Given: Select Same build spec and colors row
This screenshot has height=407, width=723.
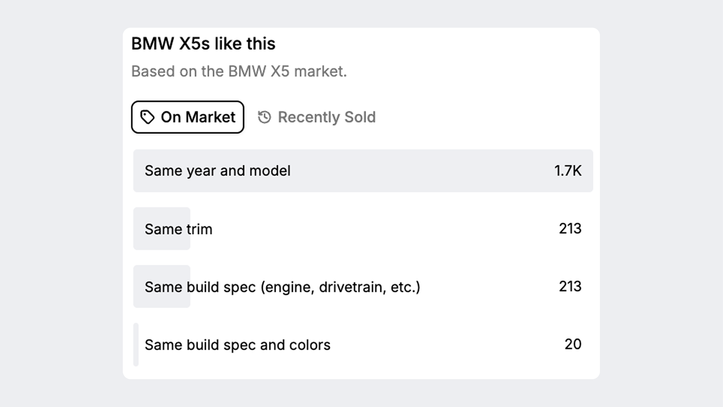Looking at the screenshot, I should [x=238, y=345].
